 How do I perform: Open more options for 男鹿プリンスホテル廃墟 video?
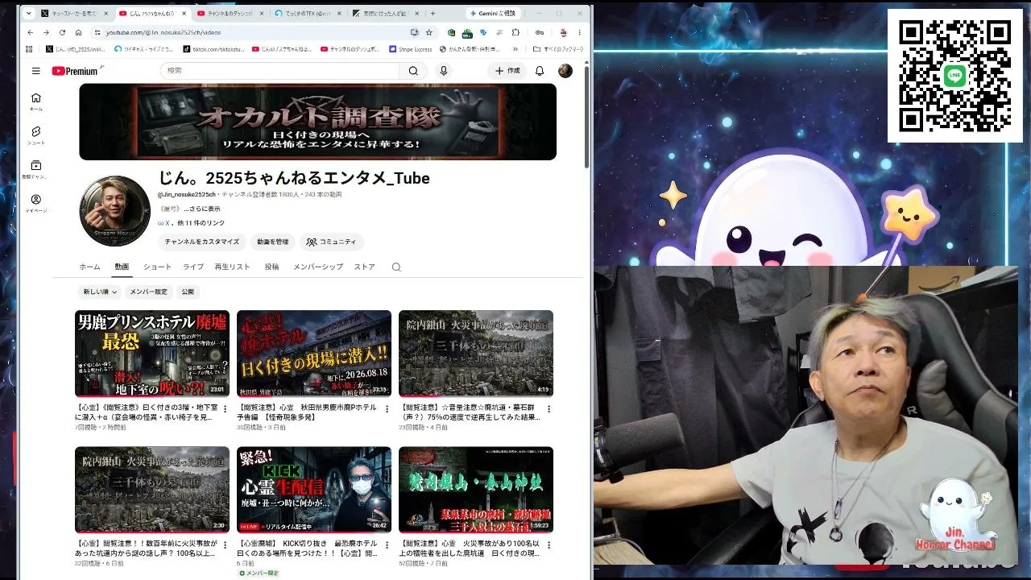pyautogui.click(x=226, y=409)
